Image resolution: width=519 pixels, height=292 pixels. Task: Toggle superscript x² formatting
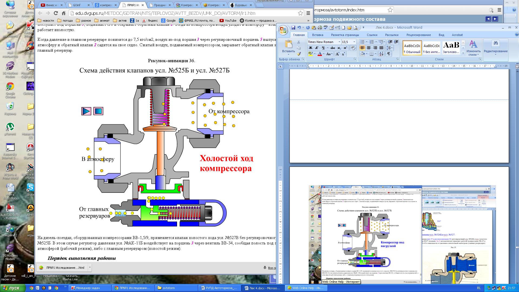(x=345, y=48)
